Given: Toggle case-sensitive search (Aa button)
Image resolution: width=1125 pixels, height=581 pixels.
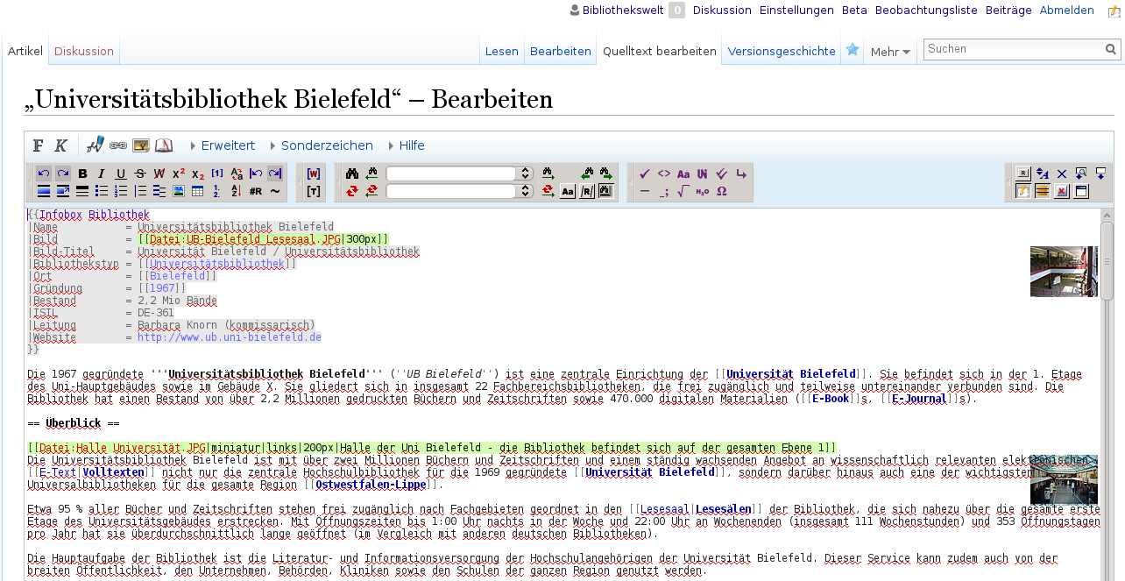Looking at the screenshot, I should pyautogui.click(x=568, y=191).
